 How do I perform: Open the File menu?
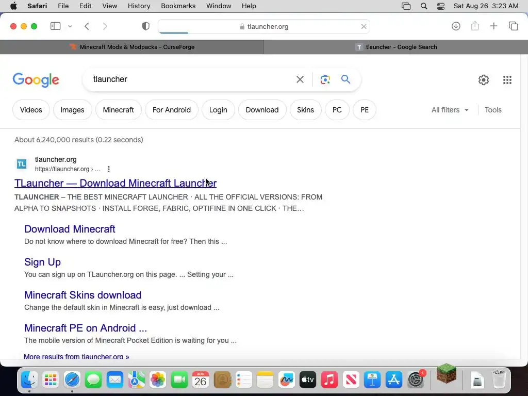[x=63, y=6]
